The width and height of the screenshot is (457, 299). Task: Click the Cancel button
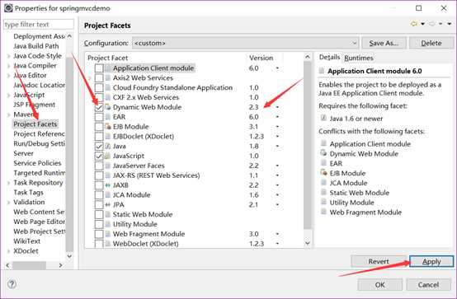click(x=428, y=284)
